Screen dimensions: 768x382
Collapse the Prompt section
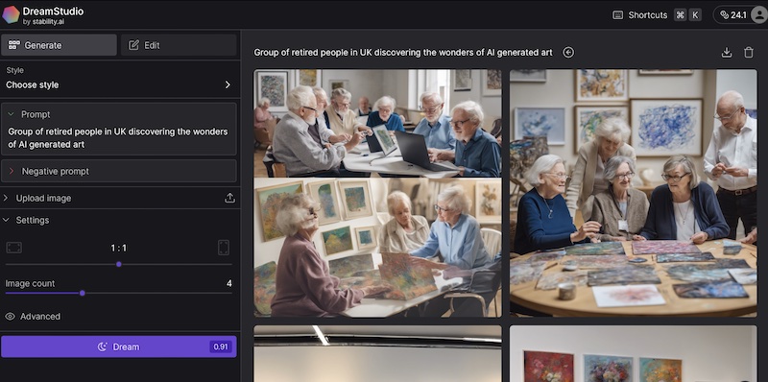click(11, 114)
